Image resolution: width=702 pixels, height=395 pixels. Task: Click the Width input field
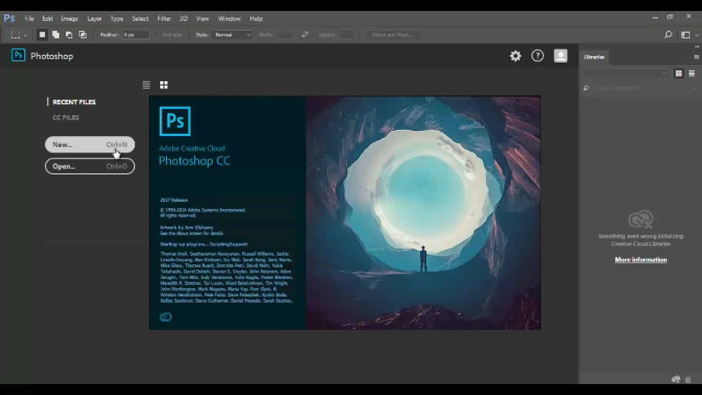284,35
